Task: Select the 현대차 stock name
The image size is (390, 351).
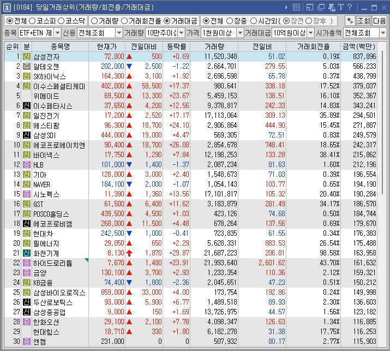Action: point(43,234)
